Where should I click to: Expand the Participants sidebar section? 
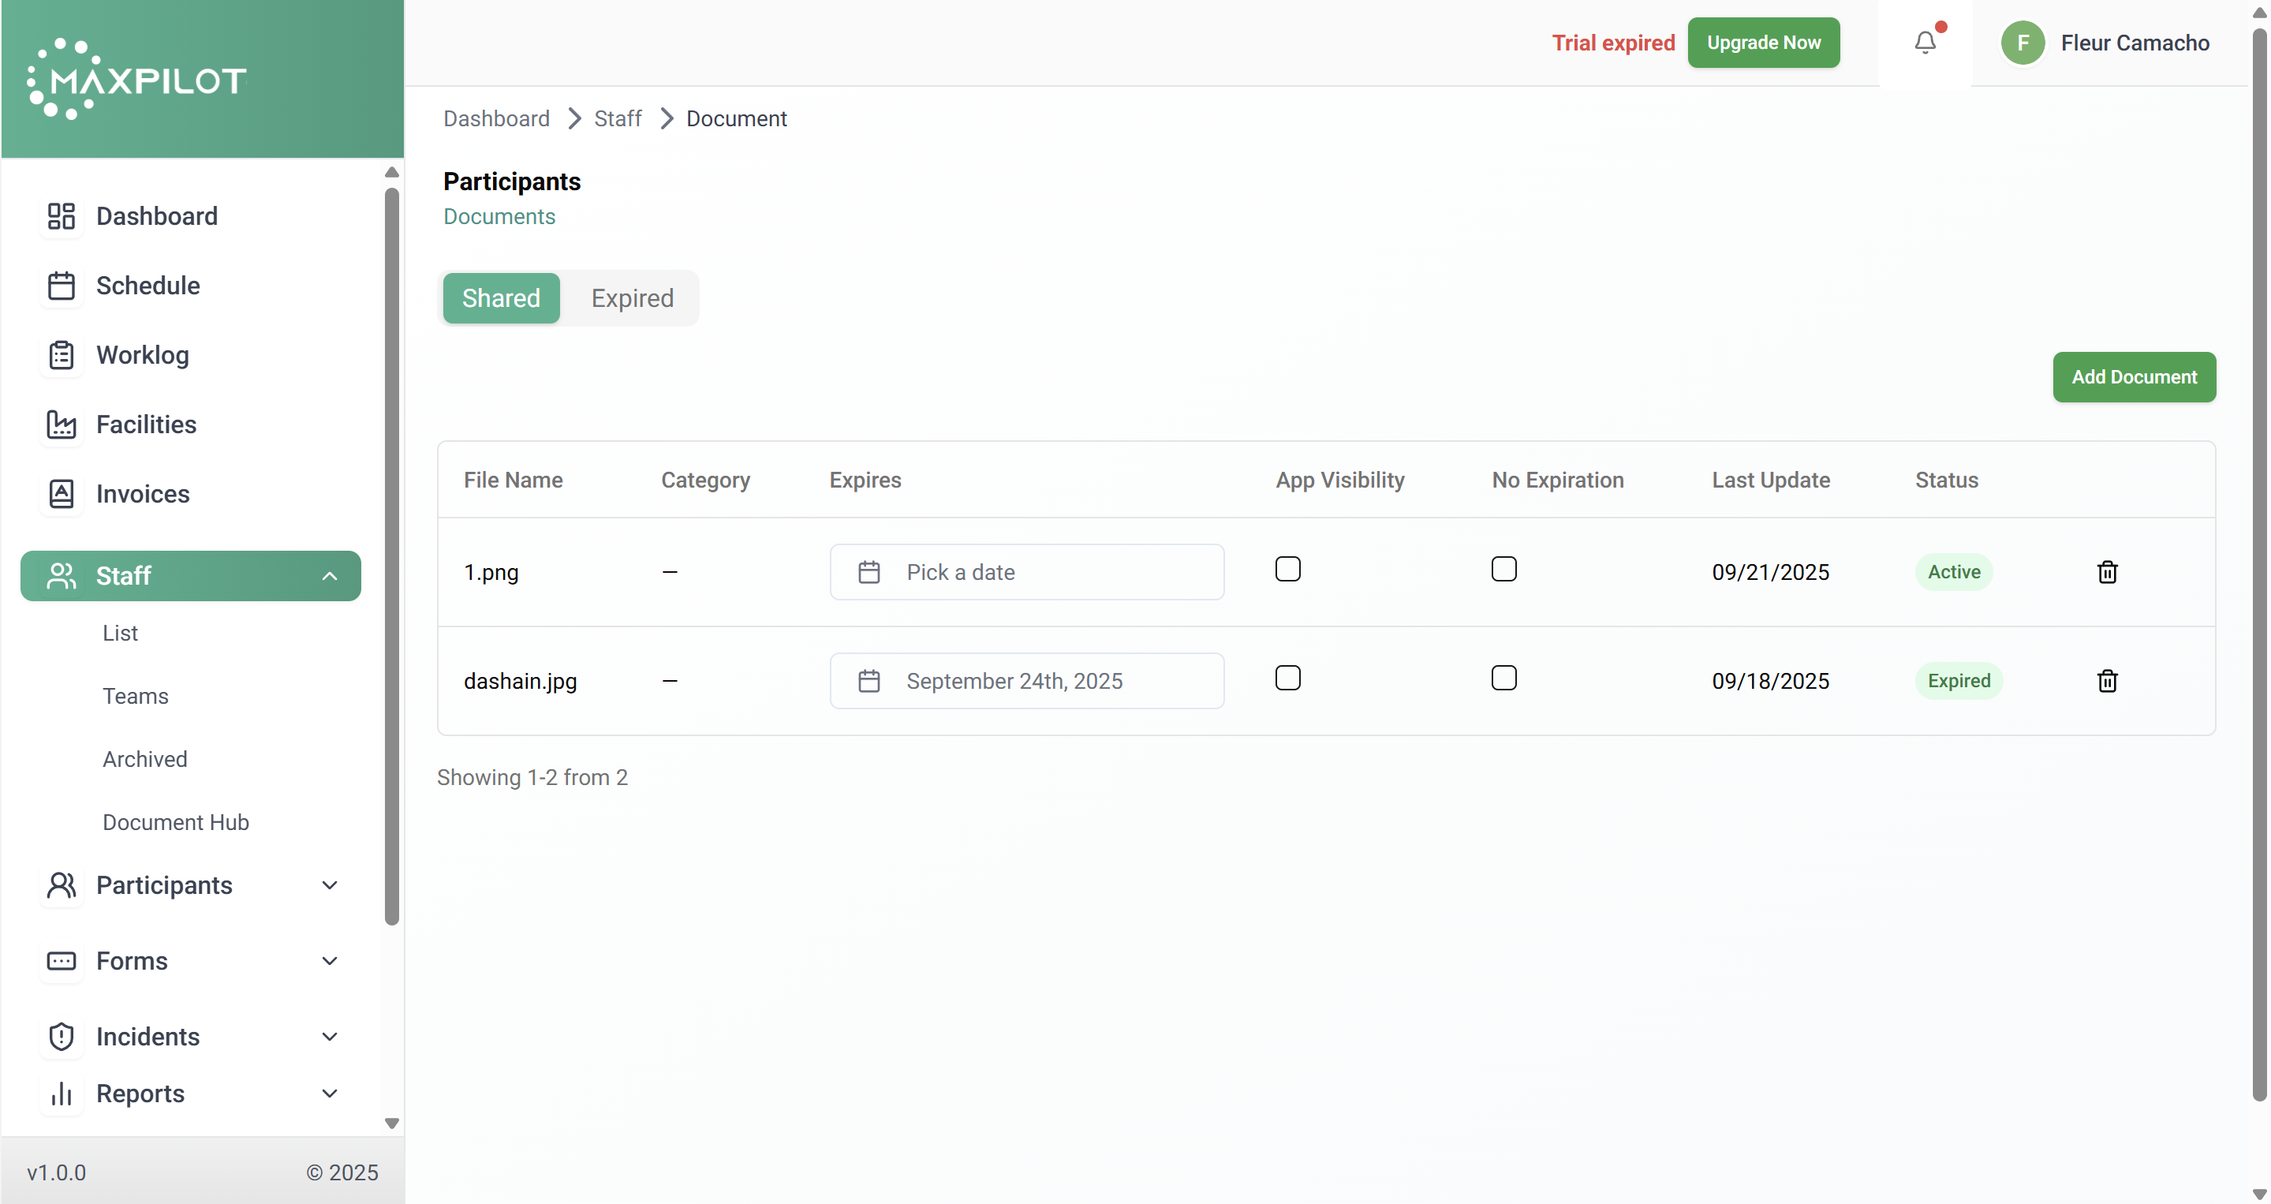[x=329, y=884]
